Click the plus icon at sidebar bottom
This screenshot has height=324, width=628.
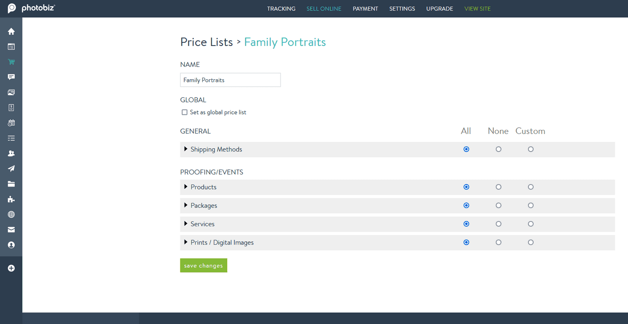point(11,268)
